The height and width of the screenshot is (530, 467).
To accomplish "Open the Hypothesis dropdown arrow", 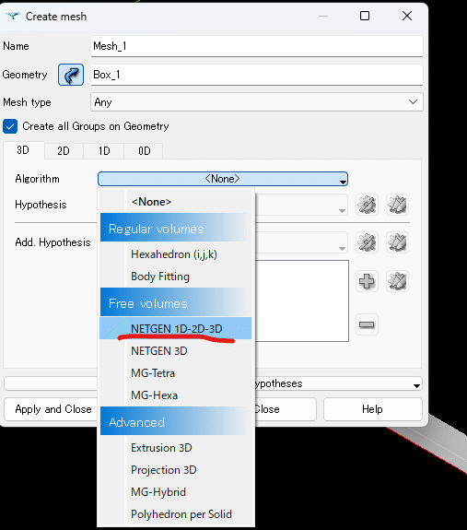I will (342, 210).
